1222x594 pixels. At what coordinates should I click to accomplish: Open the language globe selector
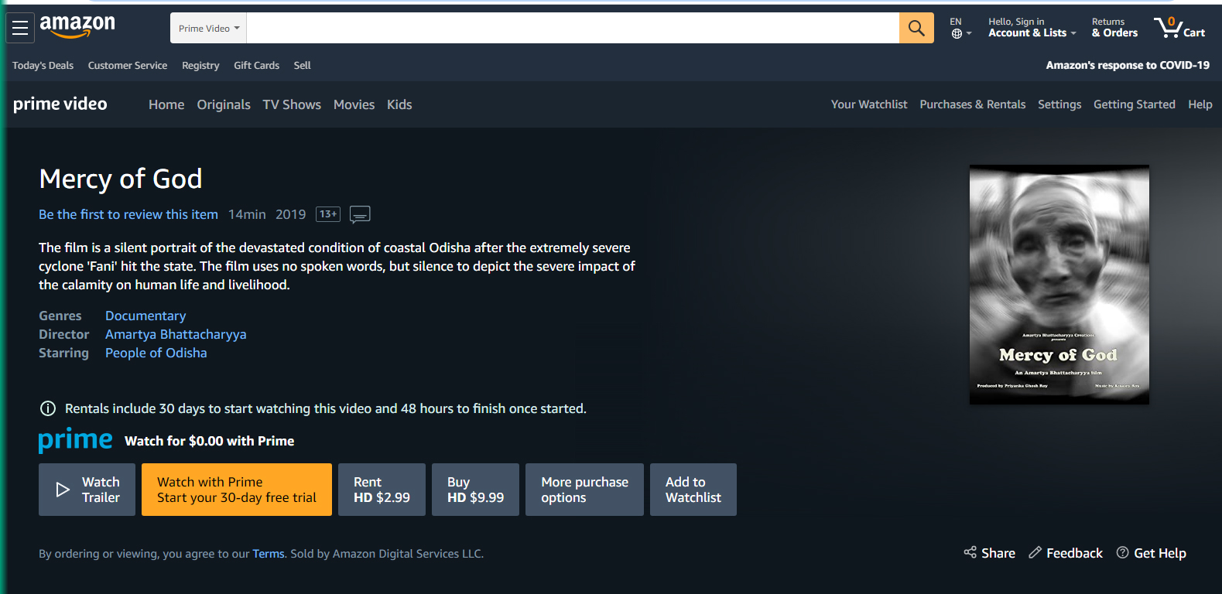click(x=960, y=28)
